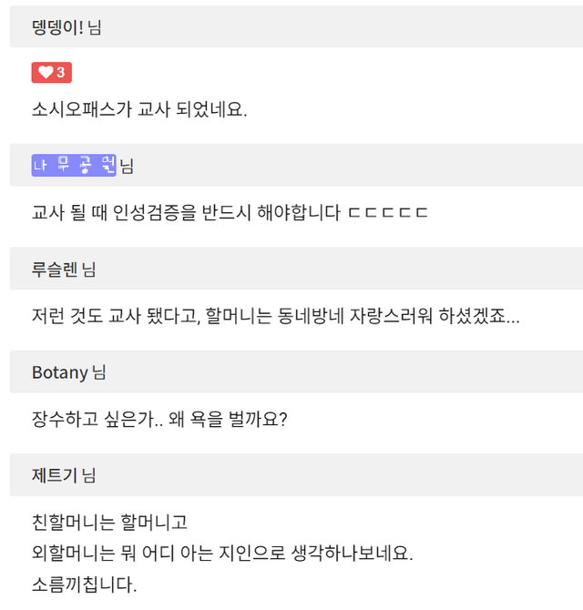Select Botany's comment 장수하고 싶은가
Image resolution: width=583 pixels, height=610 pixels.
point(159,419)
